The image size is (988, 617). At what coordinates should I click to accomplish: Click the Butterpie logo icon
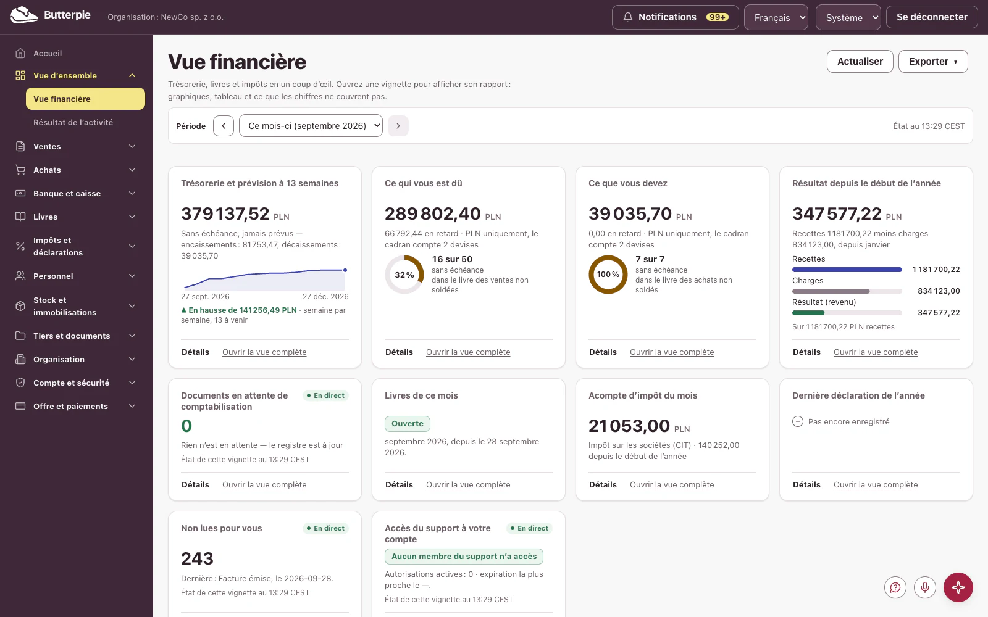pos(24,15)
